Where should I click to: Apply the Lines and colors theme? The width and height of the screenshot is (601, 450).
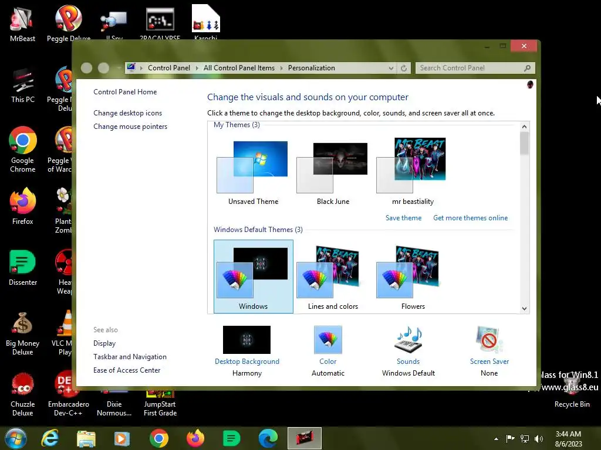(333, 277)
